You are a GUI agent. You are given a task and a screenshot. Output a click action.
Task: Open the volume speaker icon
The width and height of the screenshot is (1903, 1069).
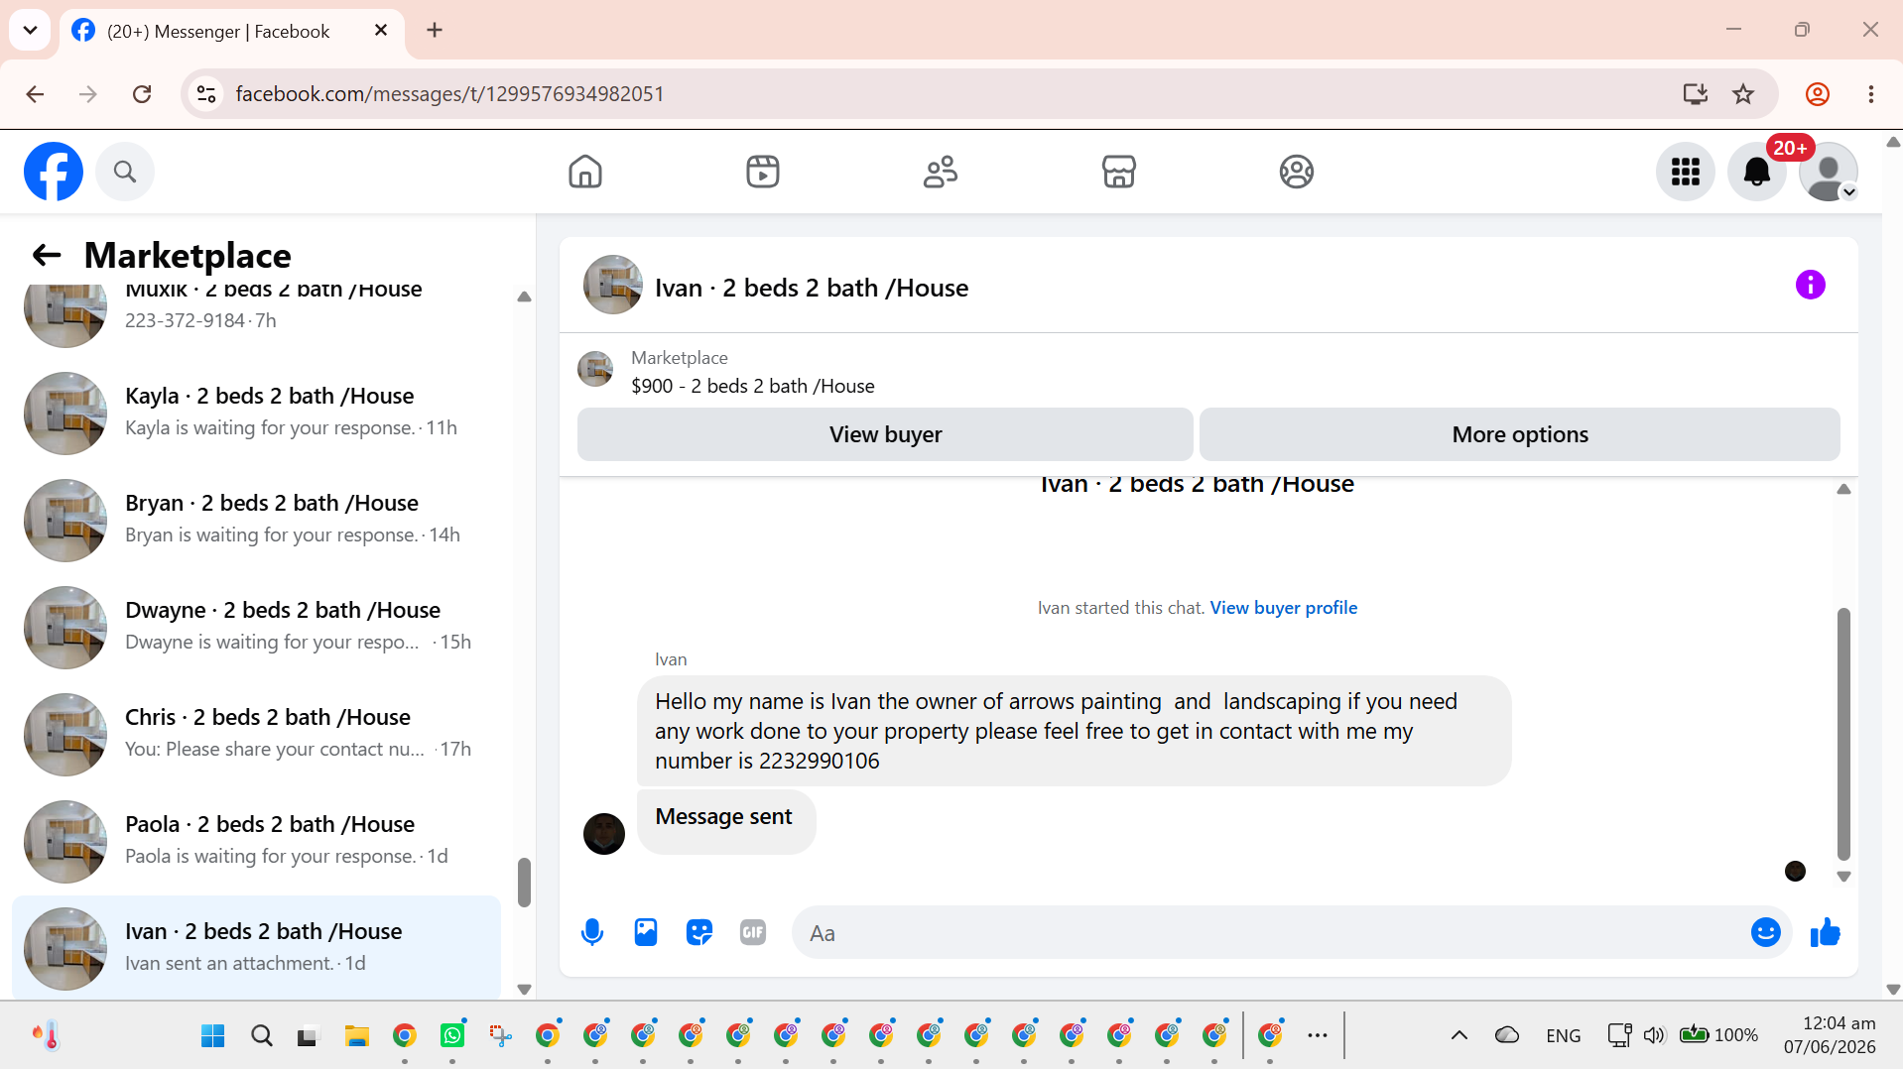(1653, 1035)
